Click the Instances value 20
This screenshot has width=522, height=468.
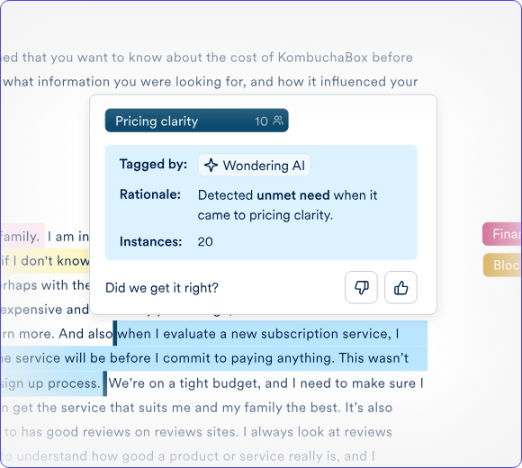click(205, 242)
